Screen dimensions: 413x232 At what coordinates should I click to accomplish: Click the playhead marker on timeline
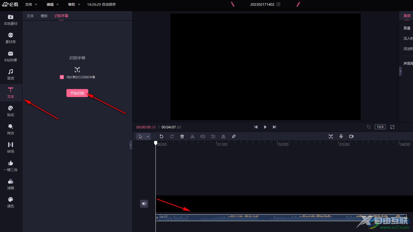click(x=156, y=143)
